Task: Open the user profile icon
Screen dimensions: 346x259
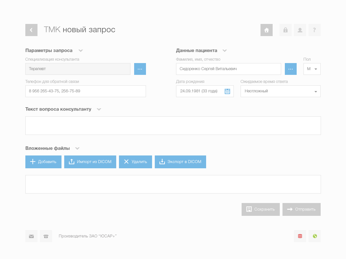Action: tap(300, 30)
